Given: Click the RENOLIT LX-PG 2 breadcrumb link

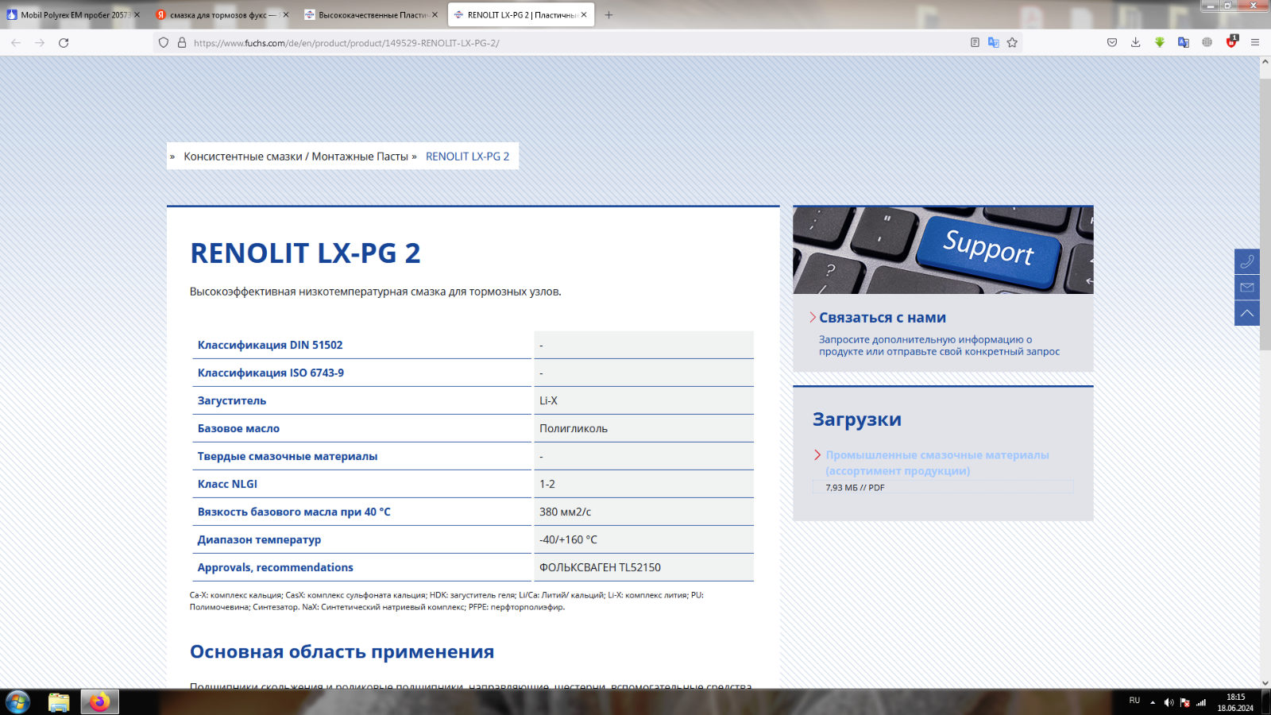Looking at the screenshot, I should pos(467,157).
